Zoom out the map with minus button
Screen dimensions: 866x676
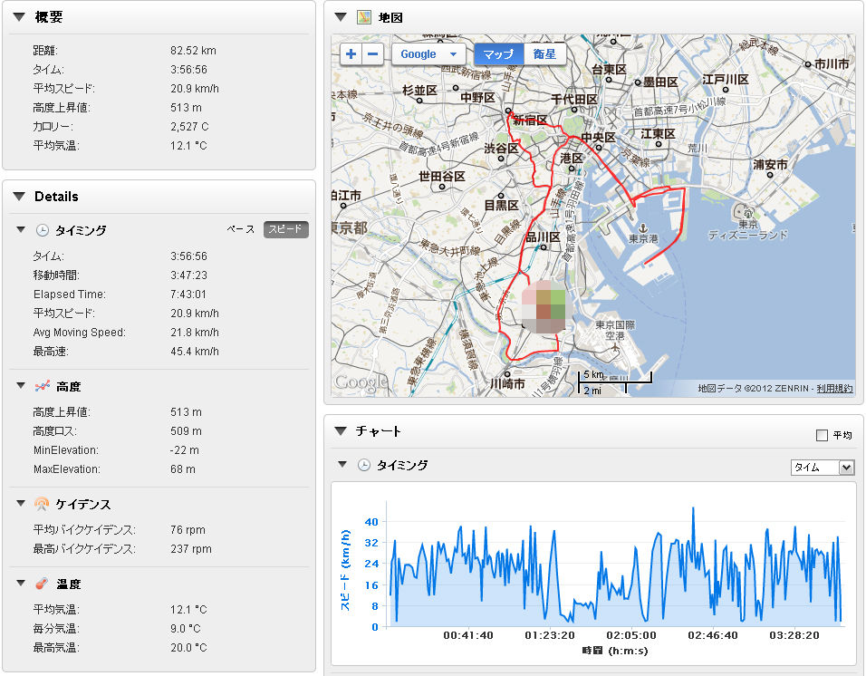tap(373, 54)
